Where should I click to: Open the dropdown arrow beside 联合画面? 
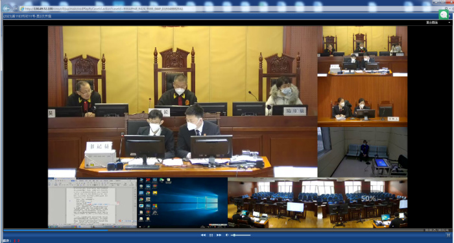point(449,23)
